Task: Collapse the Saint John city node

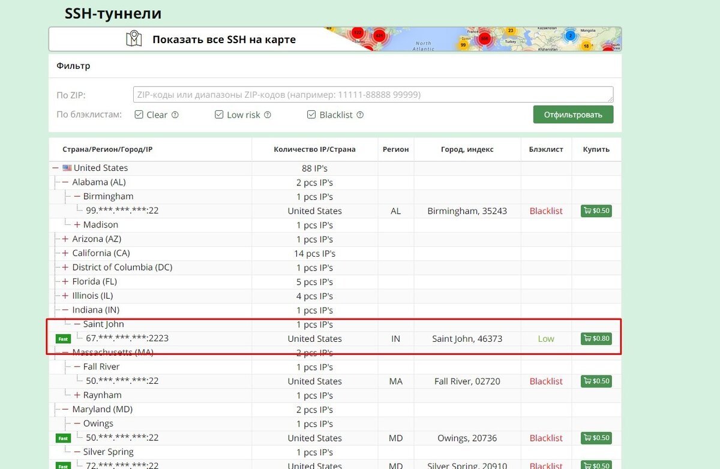Action: pyautogui.click(x=77, y=324)
